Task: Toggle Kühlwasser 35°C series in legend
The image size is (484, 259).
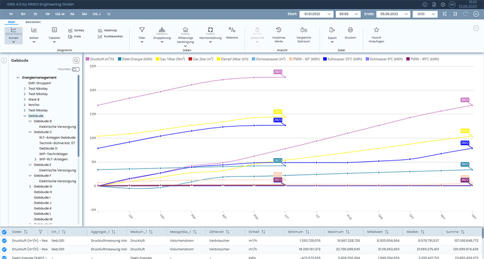Action: [x=342, y=59]
